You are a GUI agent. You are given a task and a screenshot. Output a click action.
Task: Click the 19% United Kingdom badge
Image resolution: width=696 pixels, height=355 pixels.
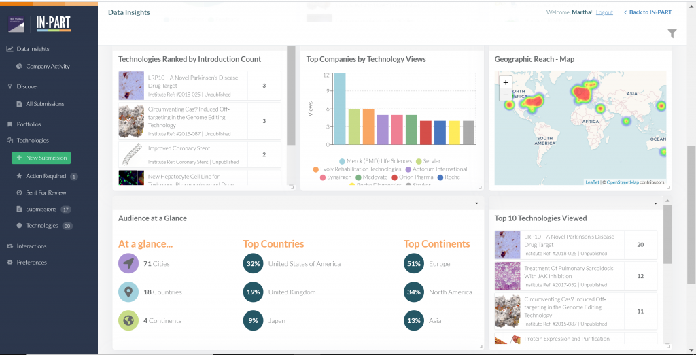(253, 292)
